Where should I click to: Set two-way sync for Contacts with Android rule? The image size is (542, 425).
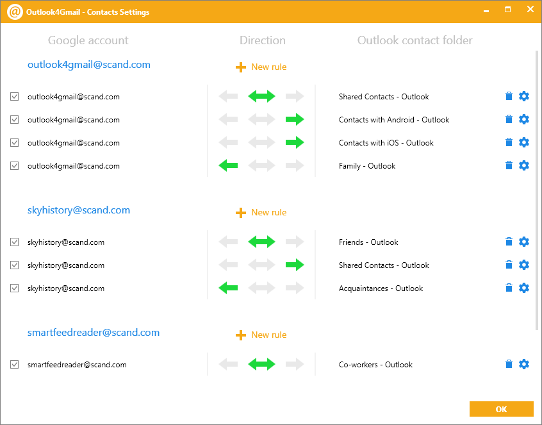[261, 119]
